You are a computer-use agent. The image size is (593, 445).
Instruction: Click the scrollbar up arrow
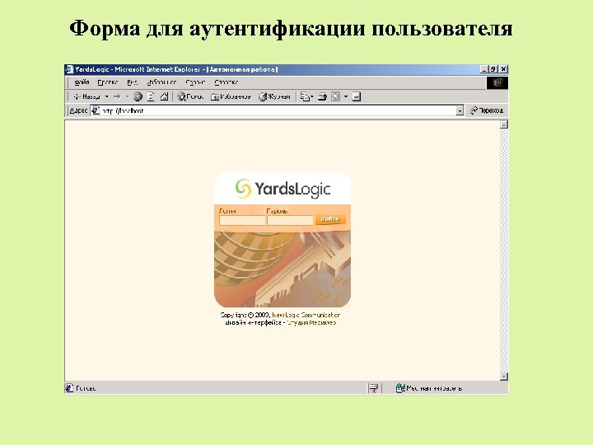(x=504, y=124)
